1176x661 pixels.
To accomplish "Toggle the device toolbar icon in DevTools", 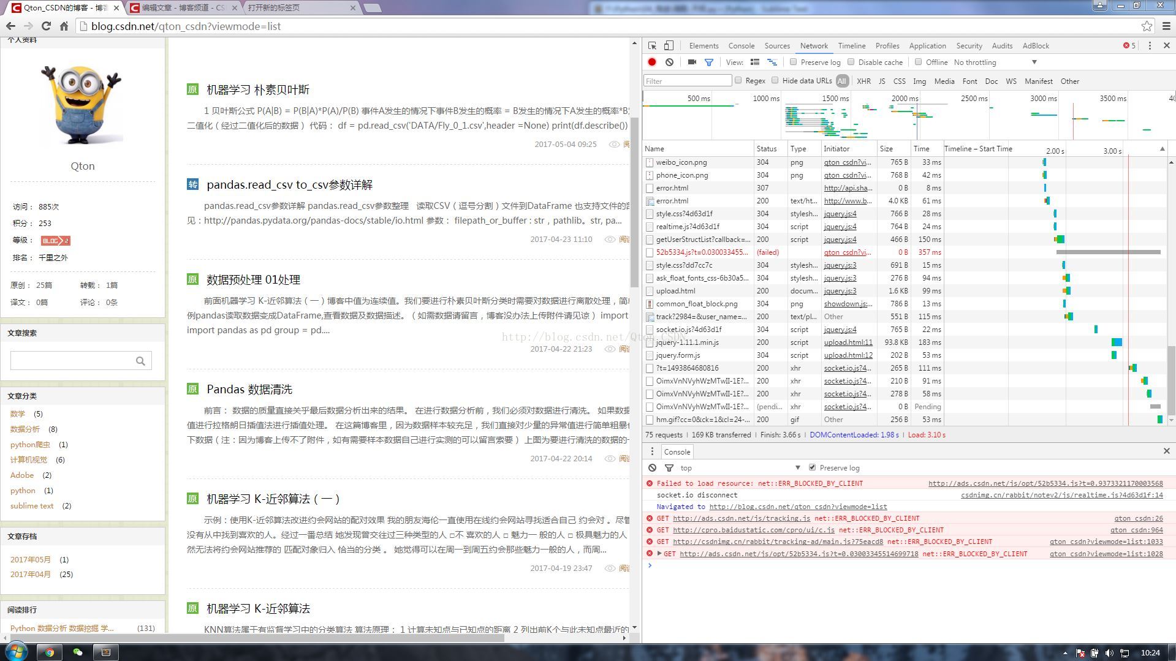I will coord(669,45).
